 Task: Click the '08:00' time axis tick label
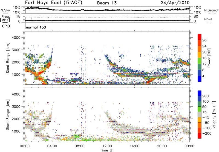click(x=80, y=146)
